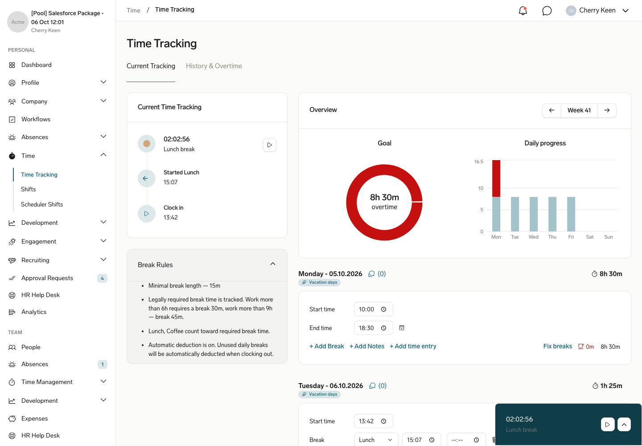Screen dimensions: 642x446
Task: Click Add time entry for Monday
Action: 413,347
